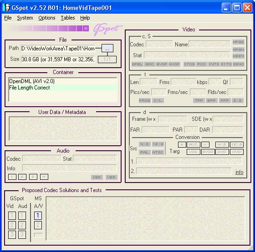Screen dimensions: 255x252
Task: Open the File menu
Action: [x=8, y=18]
